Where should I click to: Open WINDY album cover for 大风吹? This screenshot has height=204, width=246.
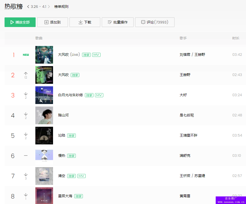pos(44,75)
